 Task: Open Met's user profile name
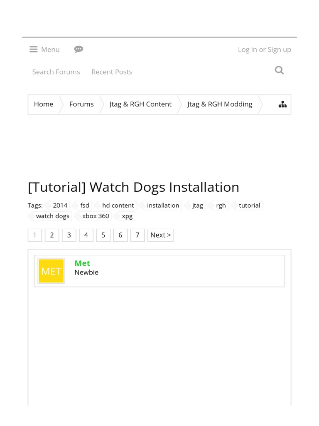[82, 263]
